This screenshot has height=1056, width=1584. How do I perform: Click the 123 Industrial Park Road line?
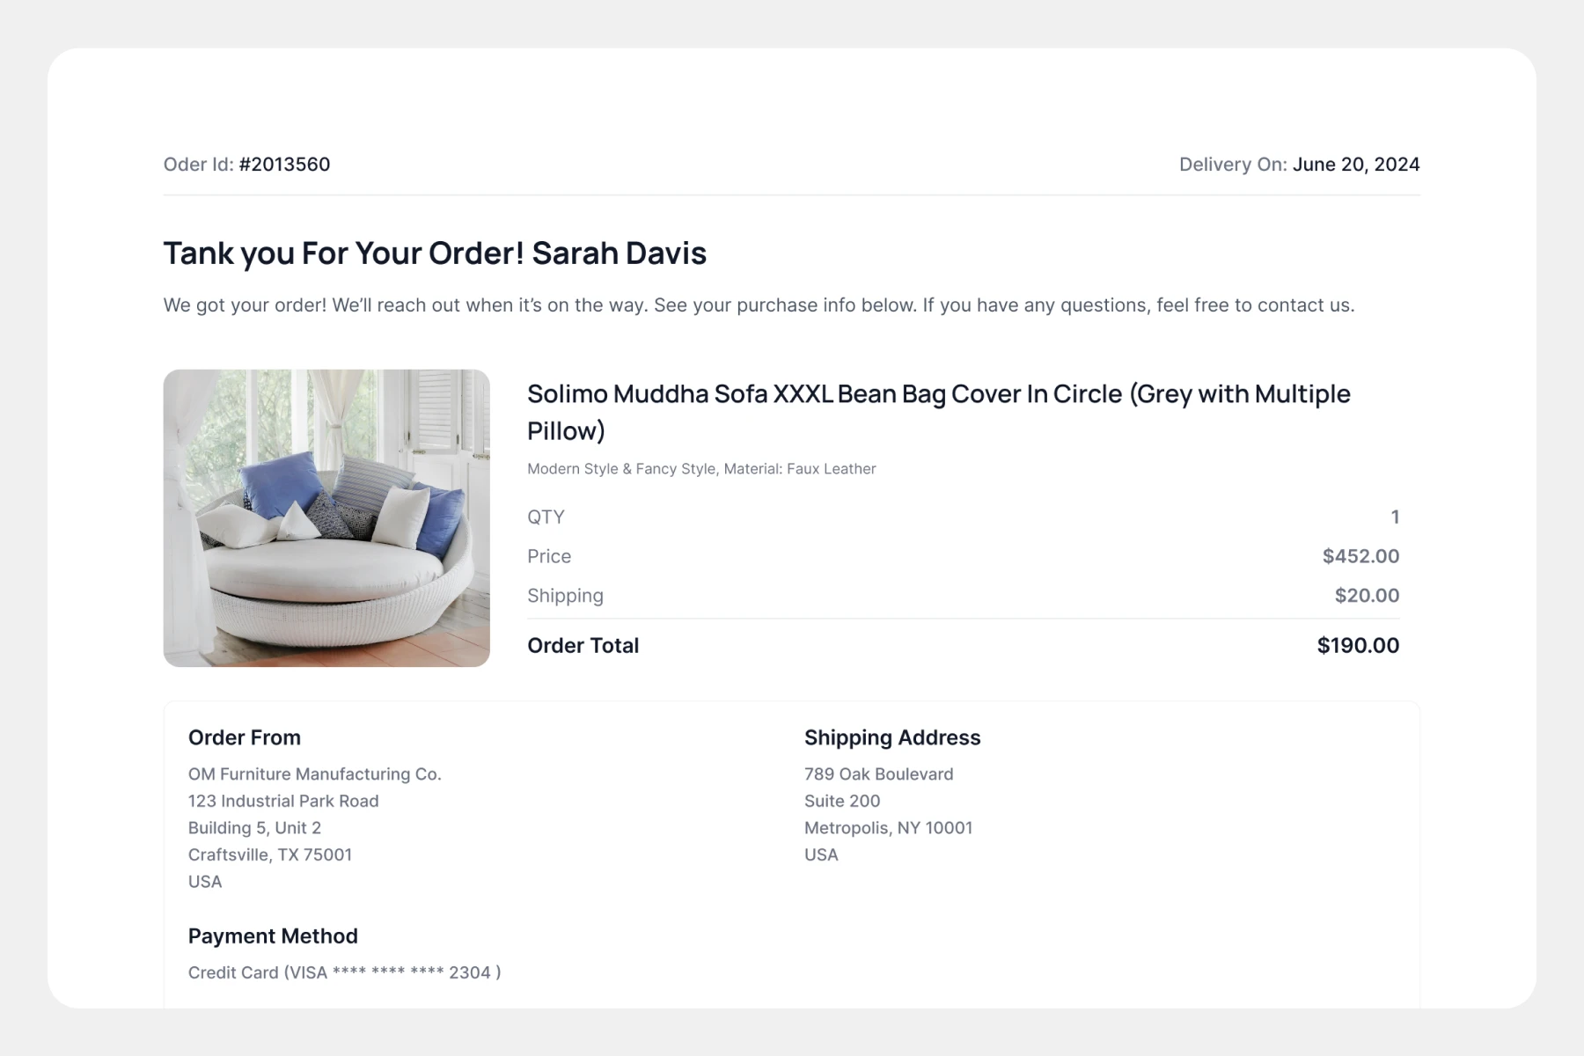click(283, 801)
